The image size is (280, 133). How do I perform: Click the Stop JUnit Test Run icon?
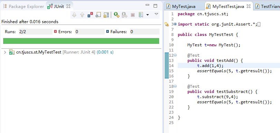(133, 15)
